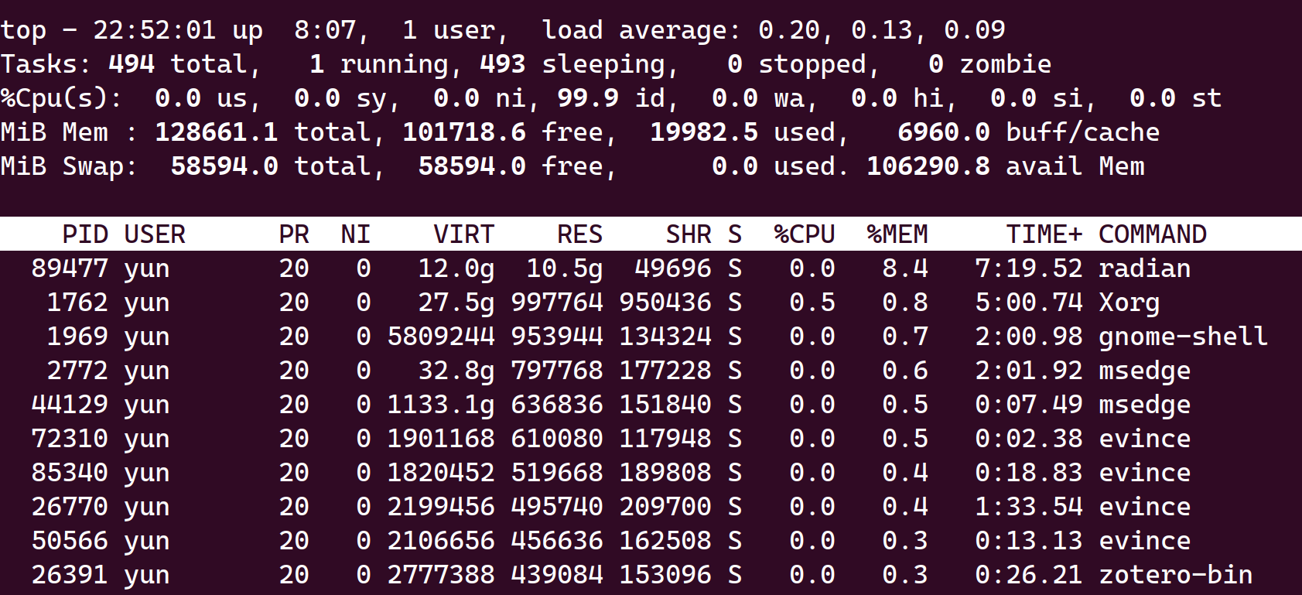This screenshot has height=595, width=1302.
Task: Click the 58594.0 total swap value
Action: point(224,166)
